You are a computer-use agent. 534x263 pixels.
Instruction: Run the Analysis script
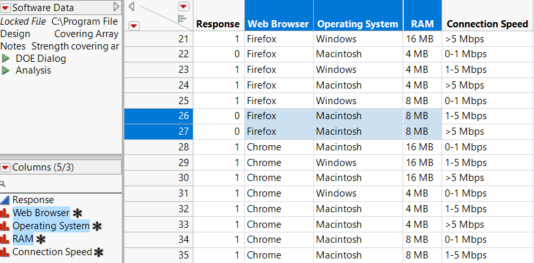(x=7, y=70)
